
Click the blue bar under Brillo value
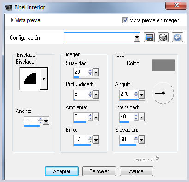pos(82,145)
